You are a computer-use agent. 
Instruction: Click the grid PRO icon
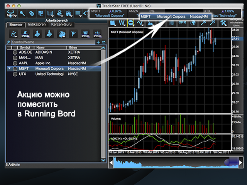pyautogui.click(x=85, y=34)
